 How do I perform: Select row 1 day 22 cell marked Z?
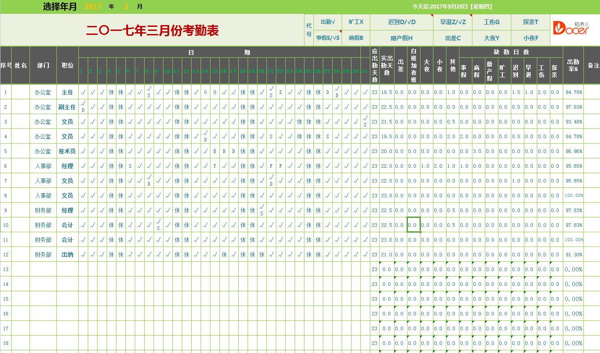(280, 92)
